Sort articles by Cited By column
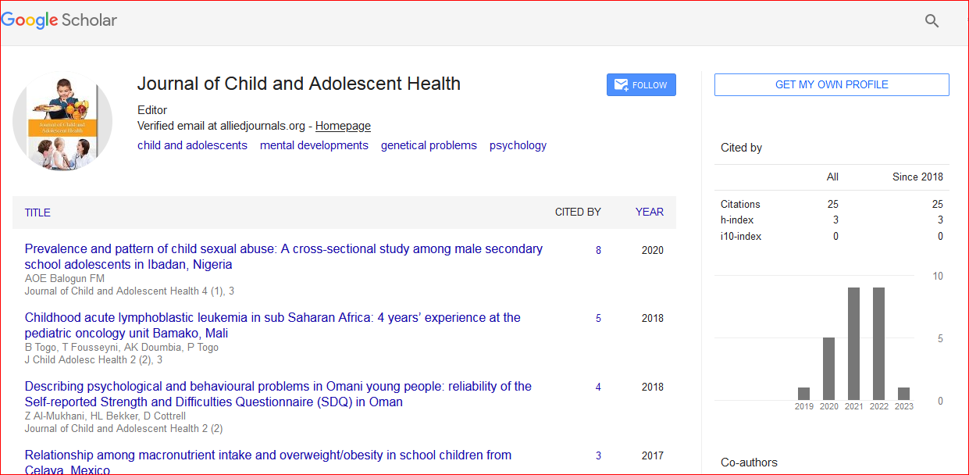 point(577,212)
